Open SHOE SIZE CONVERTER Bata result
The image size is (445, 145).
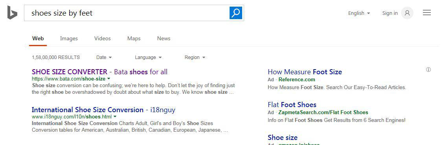click(99, 72)
